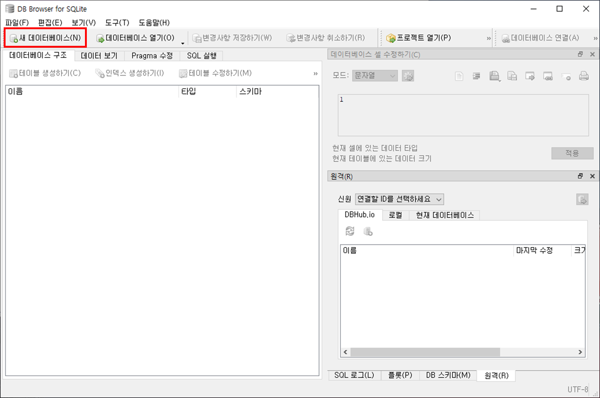Click 변경사항 저장하기(W) toolbar button
This screenshot has width=600, height=398.
(232, 38)
